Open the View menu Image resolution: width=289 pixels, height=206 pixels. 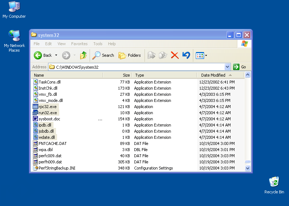[61, 44]
